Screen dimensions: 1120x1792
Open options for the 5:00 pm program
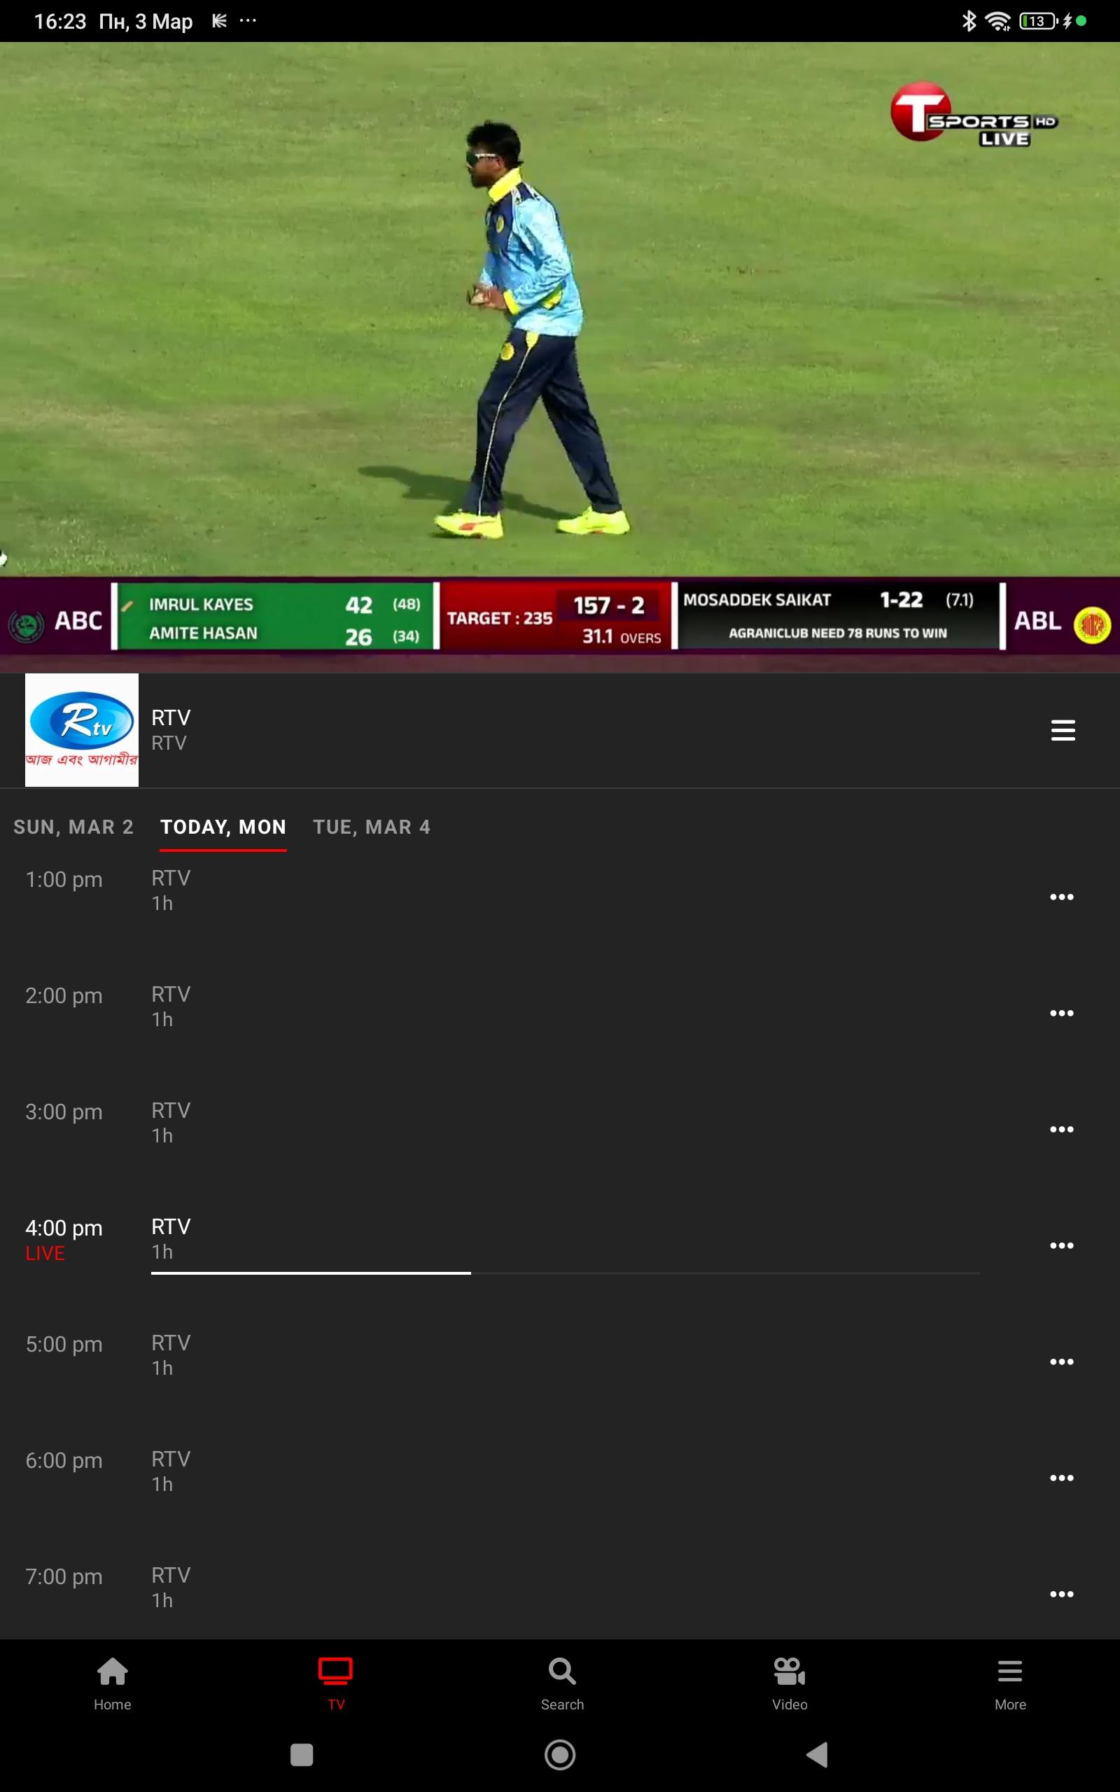tap(1061, 1361)
